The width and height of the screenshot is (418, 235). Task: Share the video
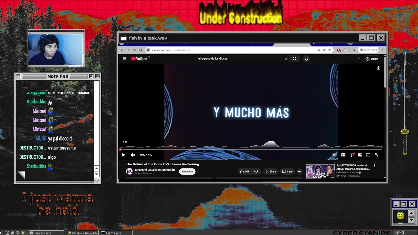[x=270, y=172]
